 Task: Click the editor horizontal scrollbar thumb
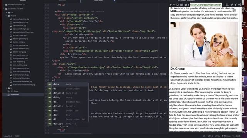(x=72, y=133)
